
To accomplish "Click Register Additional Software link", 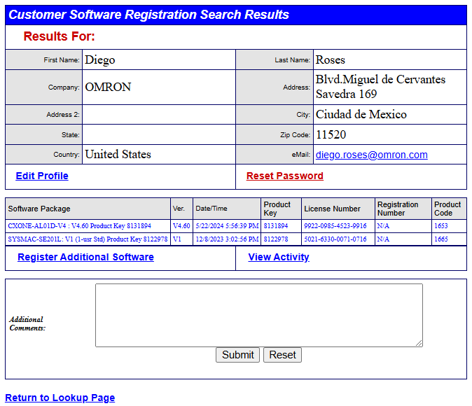I will (85, 257).
